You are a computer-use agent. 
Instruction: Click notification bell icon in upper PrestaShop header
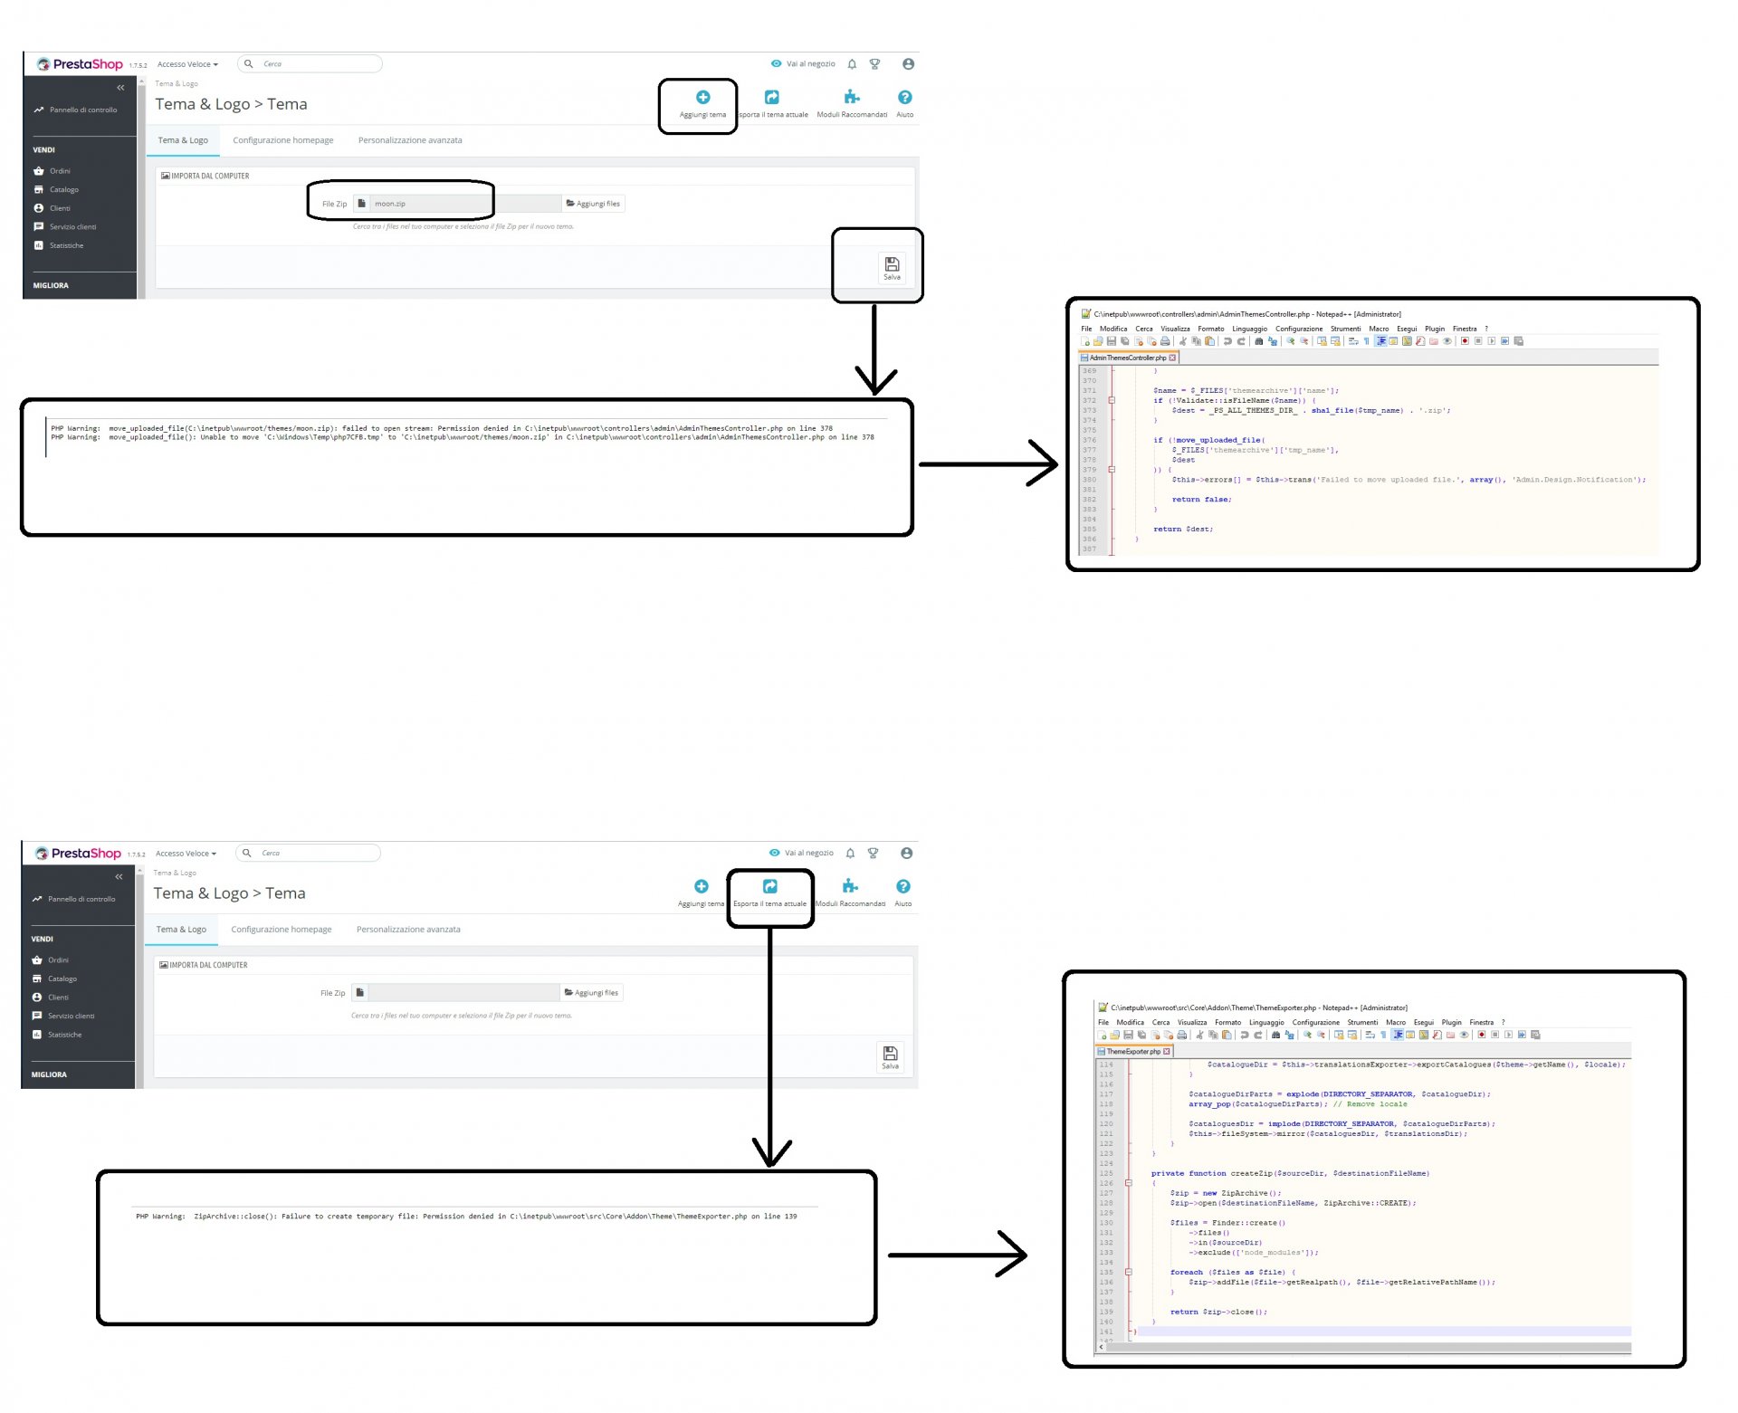click(852, 64)
